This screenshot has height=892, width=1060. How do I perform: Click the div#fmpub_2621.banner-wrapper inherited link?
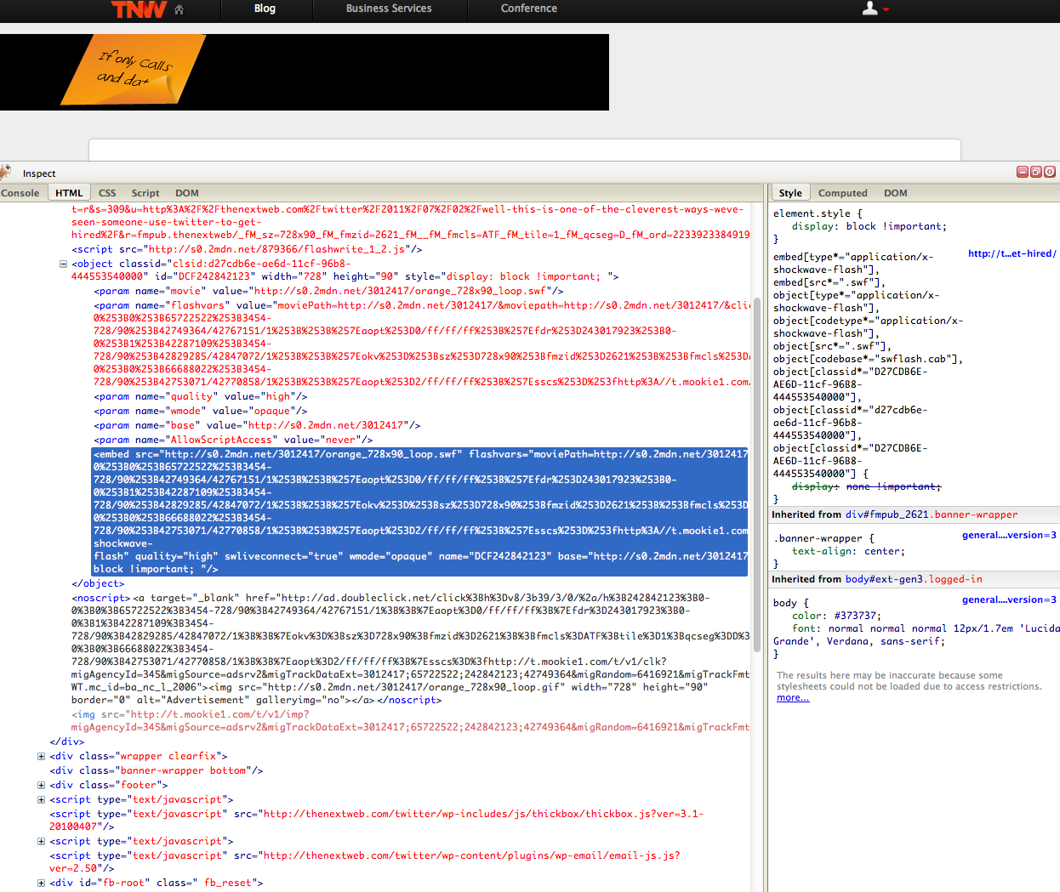point(932,514)
